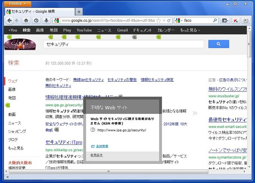This screenshot has width=255, height=183.
Task: Click the green badge under カレンダー
Action: pos(158,37)
